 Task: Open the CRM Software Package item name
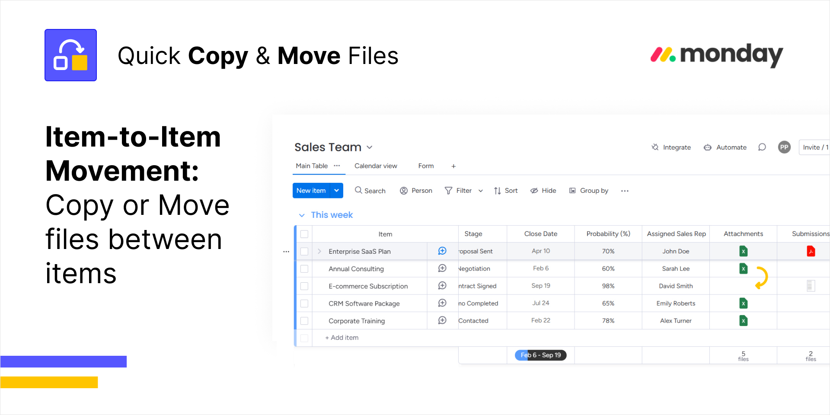coord(364,303)
